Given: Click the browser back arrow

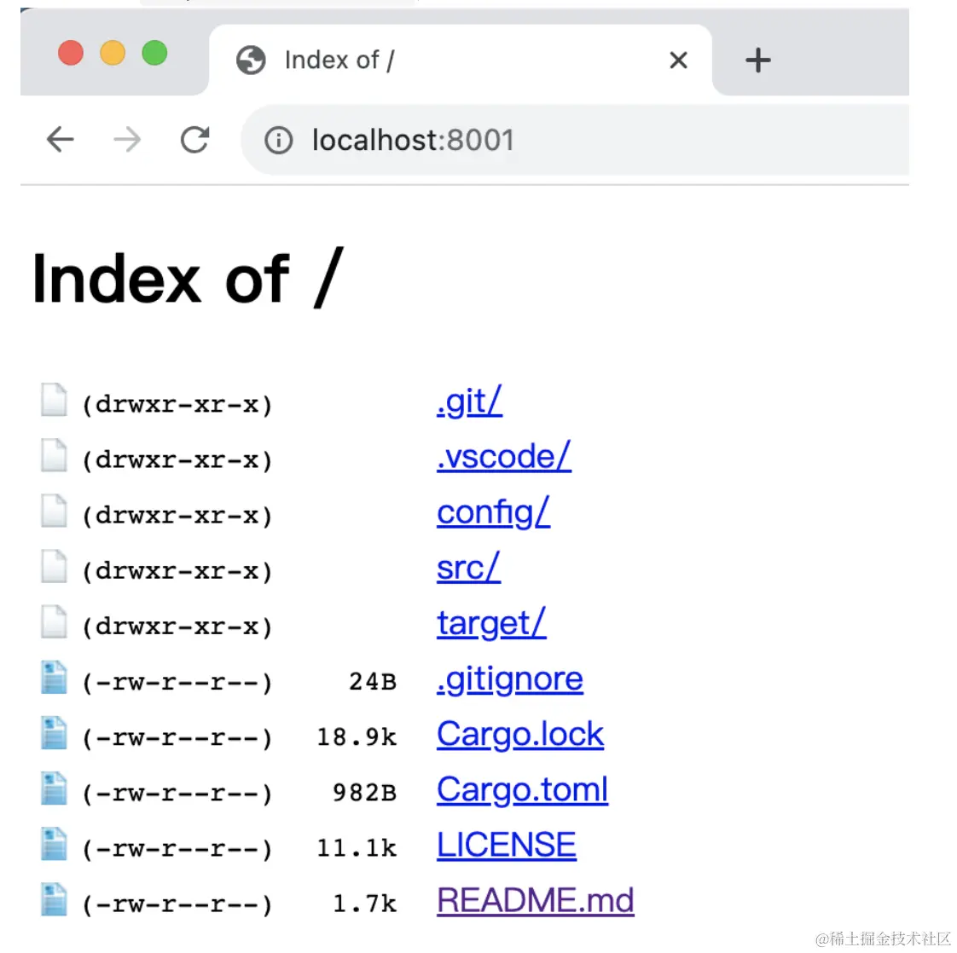Looking at the screenshot, I should (x=60, y=139).
